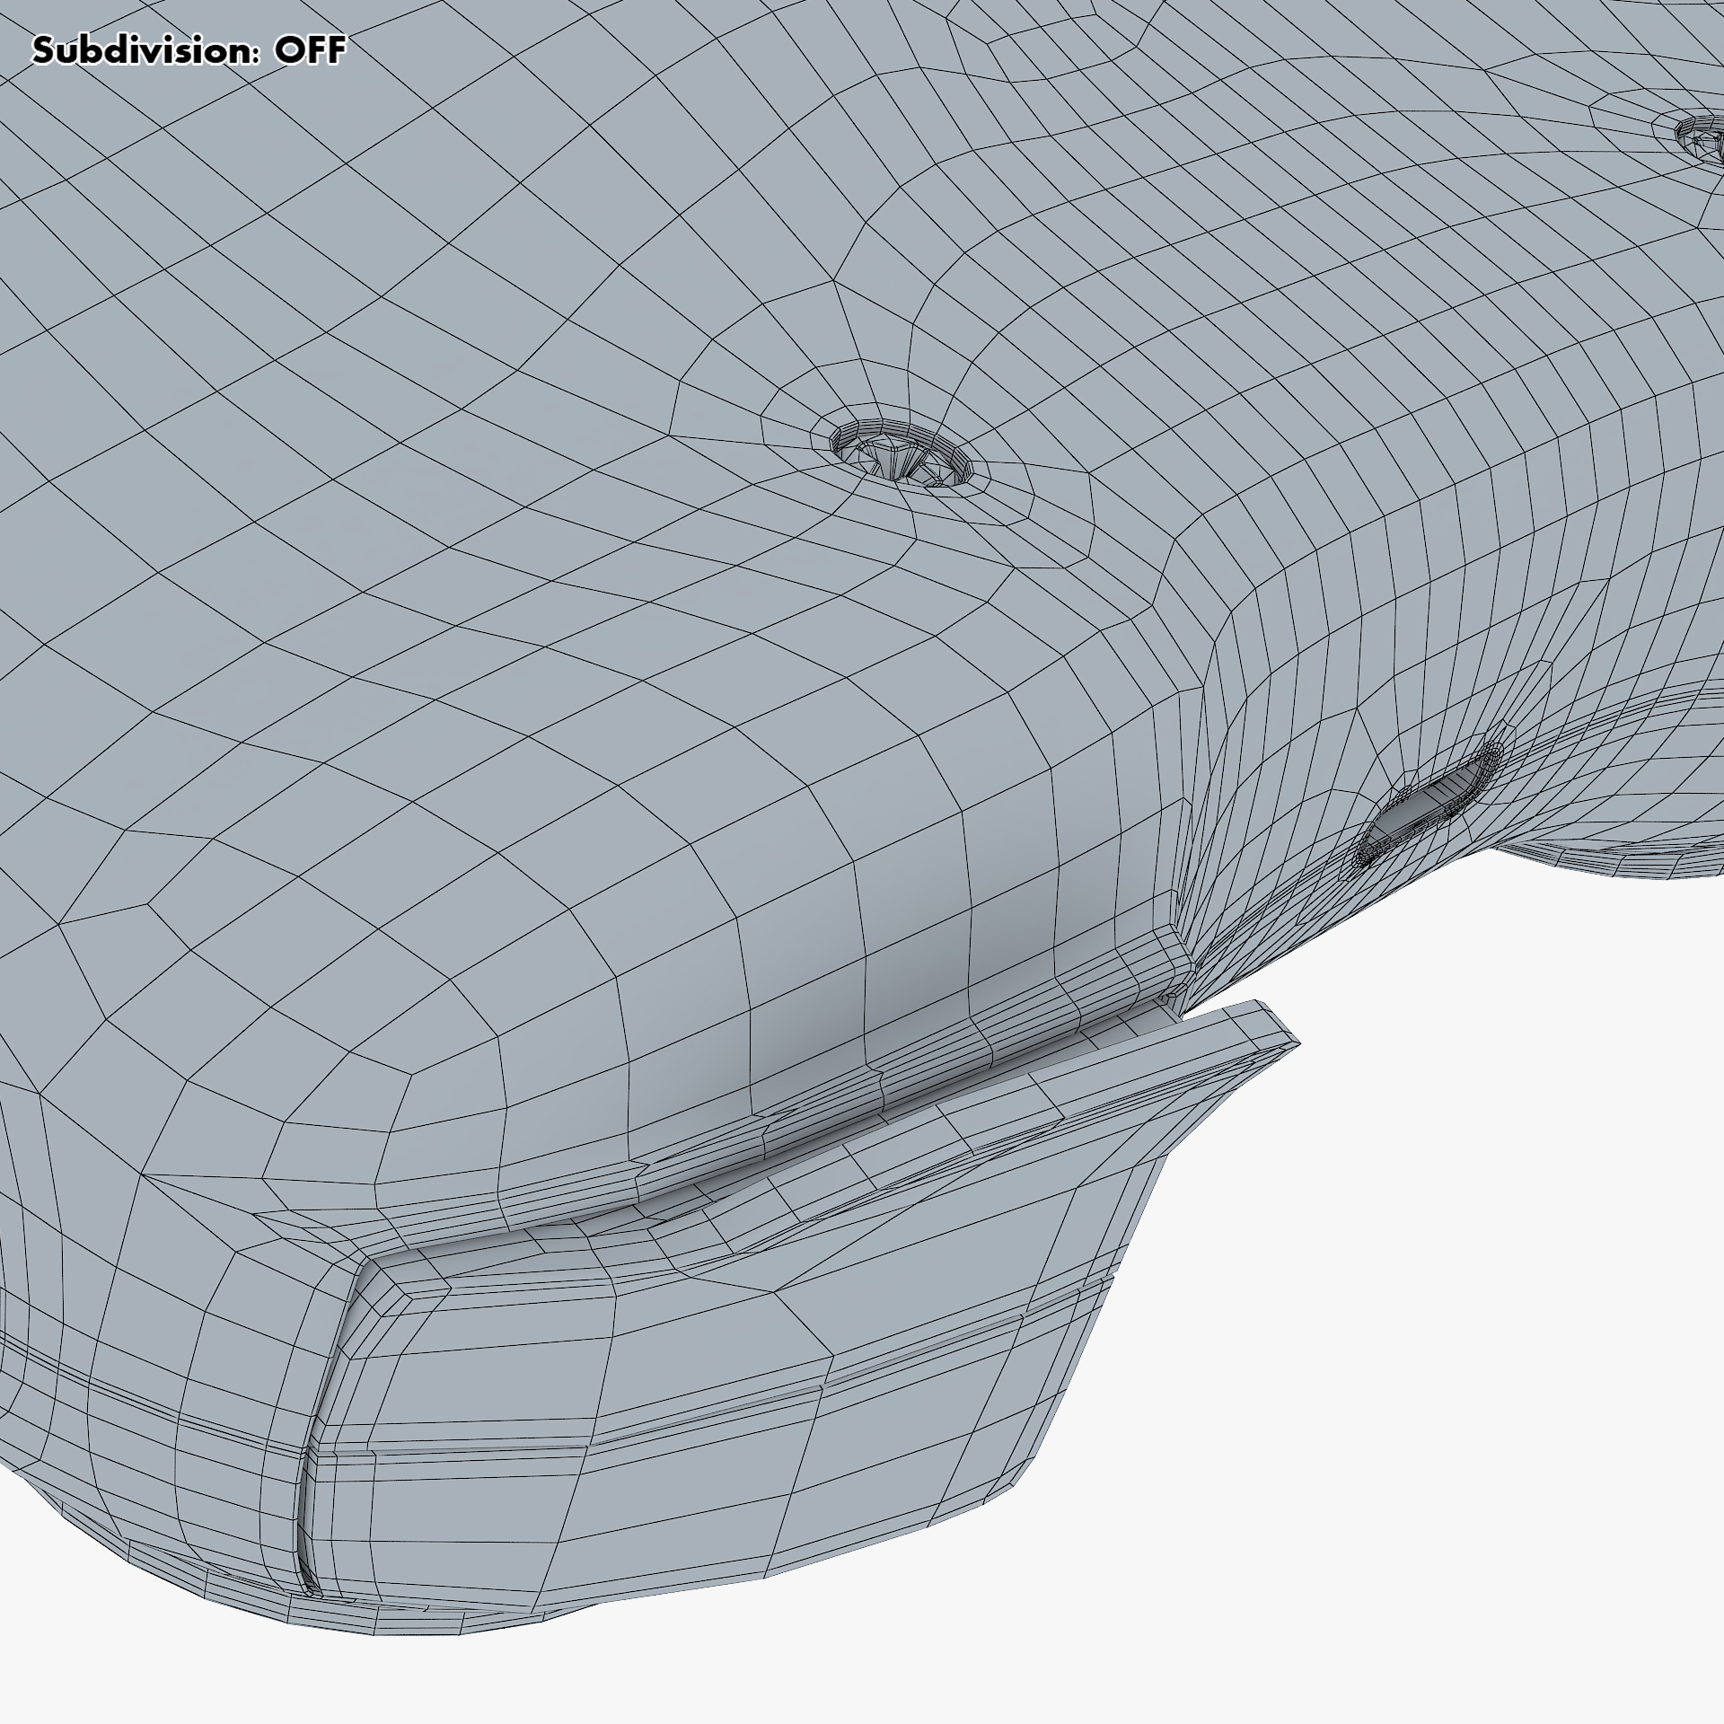The width and height of the screenshot is (1724, 1724).
Task: Click the word 'OFF' in the label
Action: pyautogui.click(x=310, y=50)
